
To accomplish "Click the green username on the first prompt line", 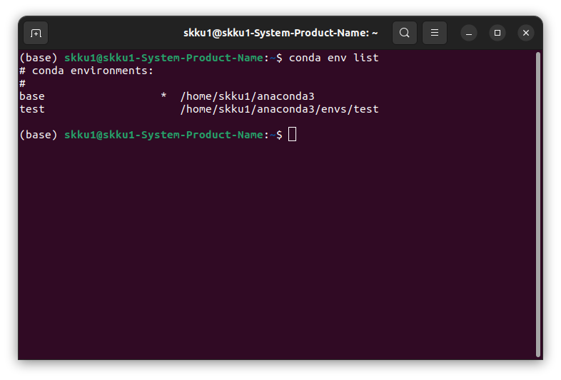I will point(163,58).
